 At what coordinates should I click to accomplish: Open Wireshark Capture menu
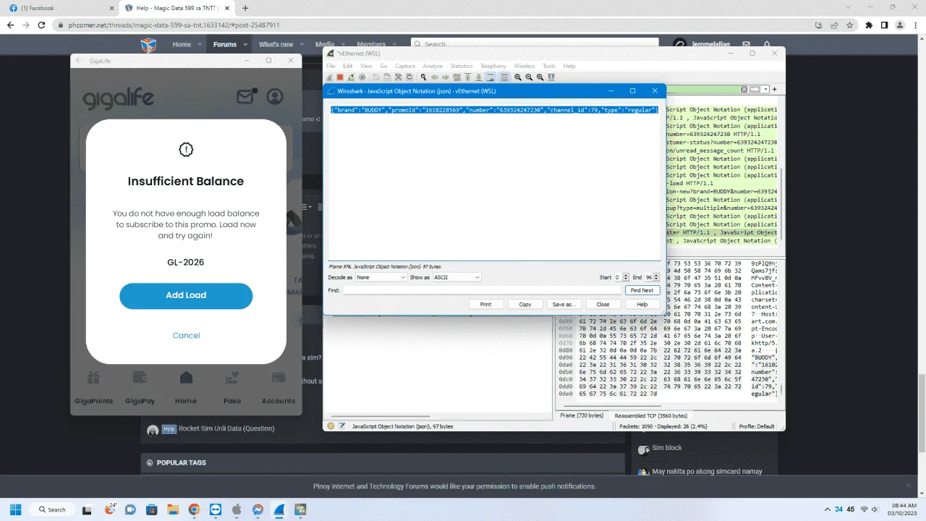[x=405, y=66]
